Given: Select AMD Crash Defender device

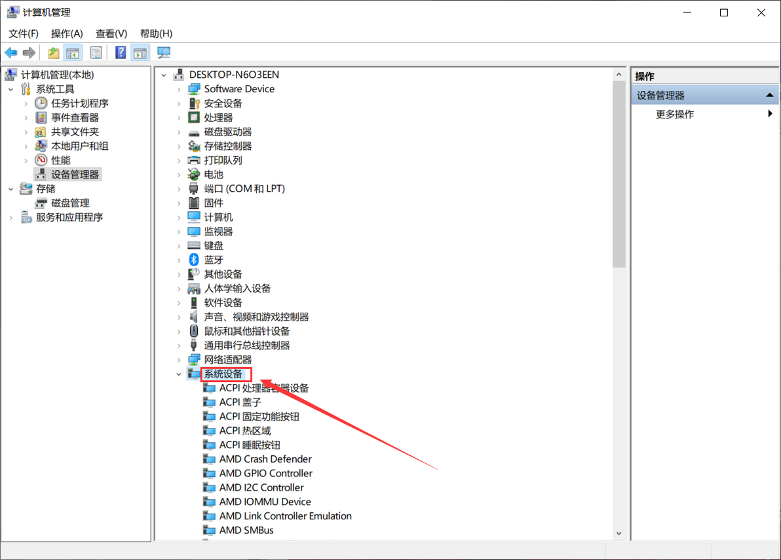Looking at the screenshot, I should [x=265, y=459].
